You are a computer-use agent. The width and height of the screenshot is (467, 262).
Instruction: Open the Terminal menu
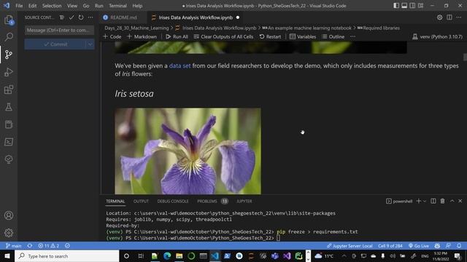[117, 6]
